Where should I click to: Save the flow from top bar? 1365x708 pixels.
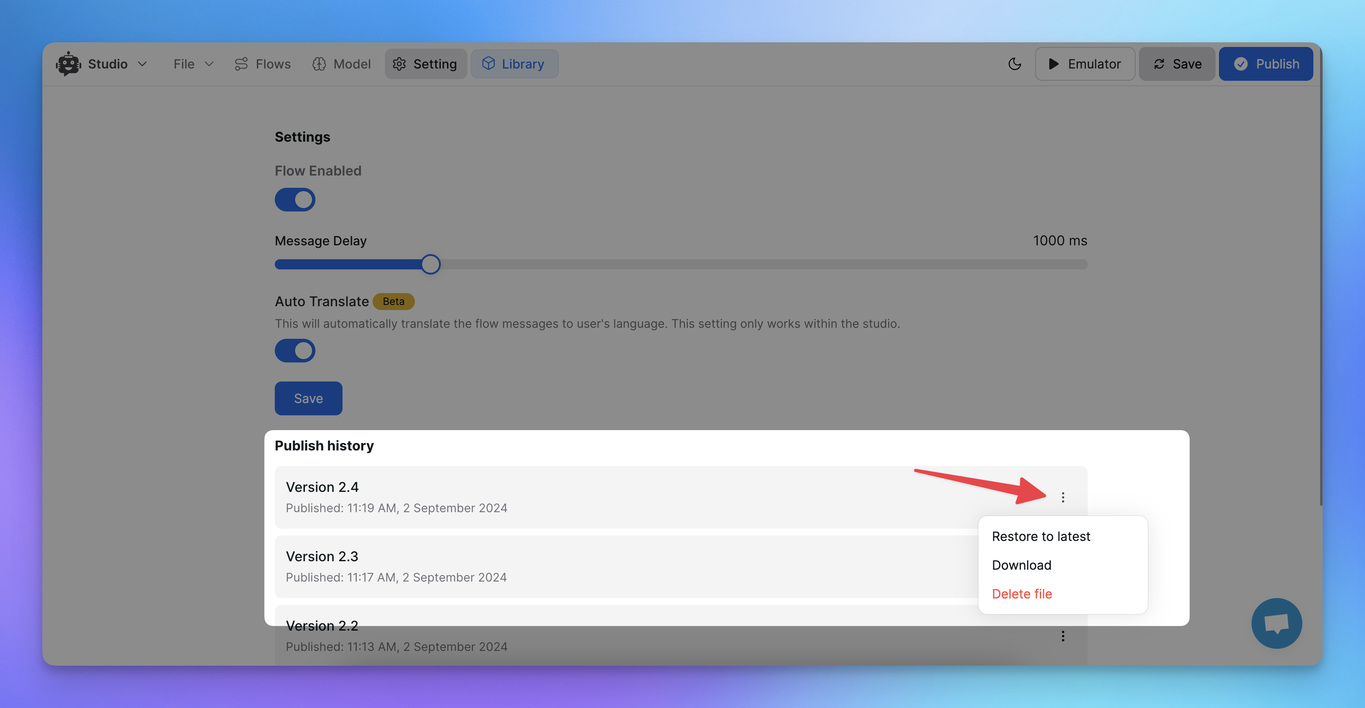[1177, 64]
